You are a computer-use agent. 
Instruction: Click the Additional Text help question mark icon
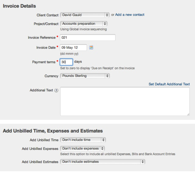[x=56, y=90]
